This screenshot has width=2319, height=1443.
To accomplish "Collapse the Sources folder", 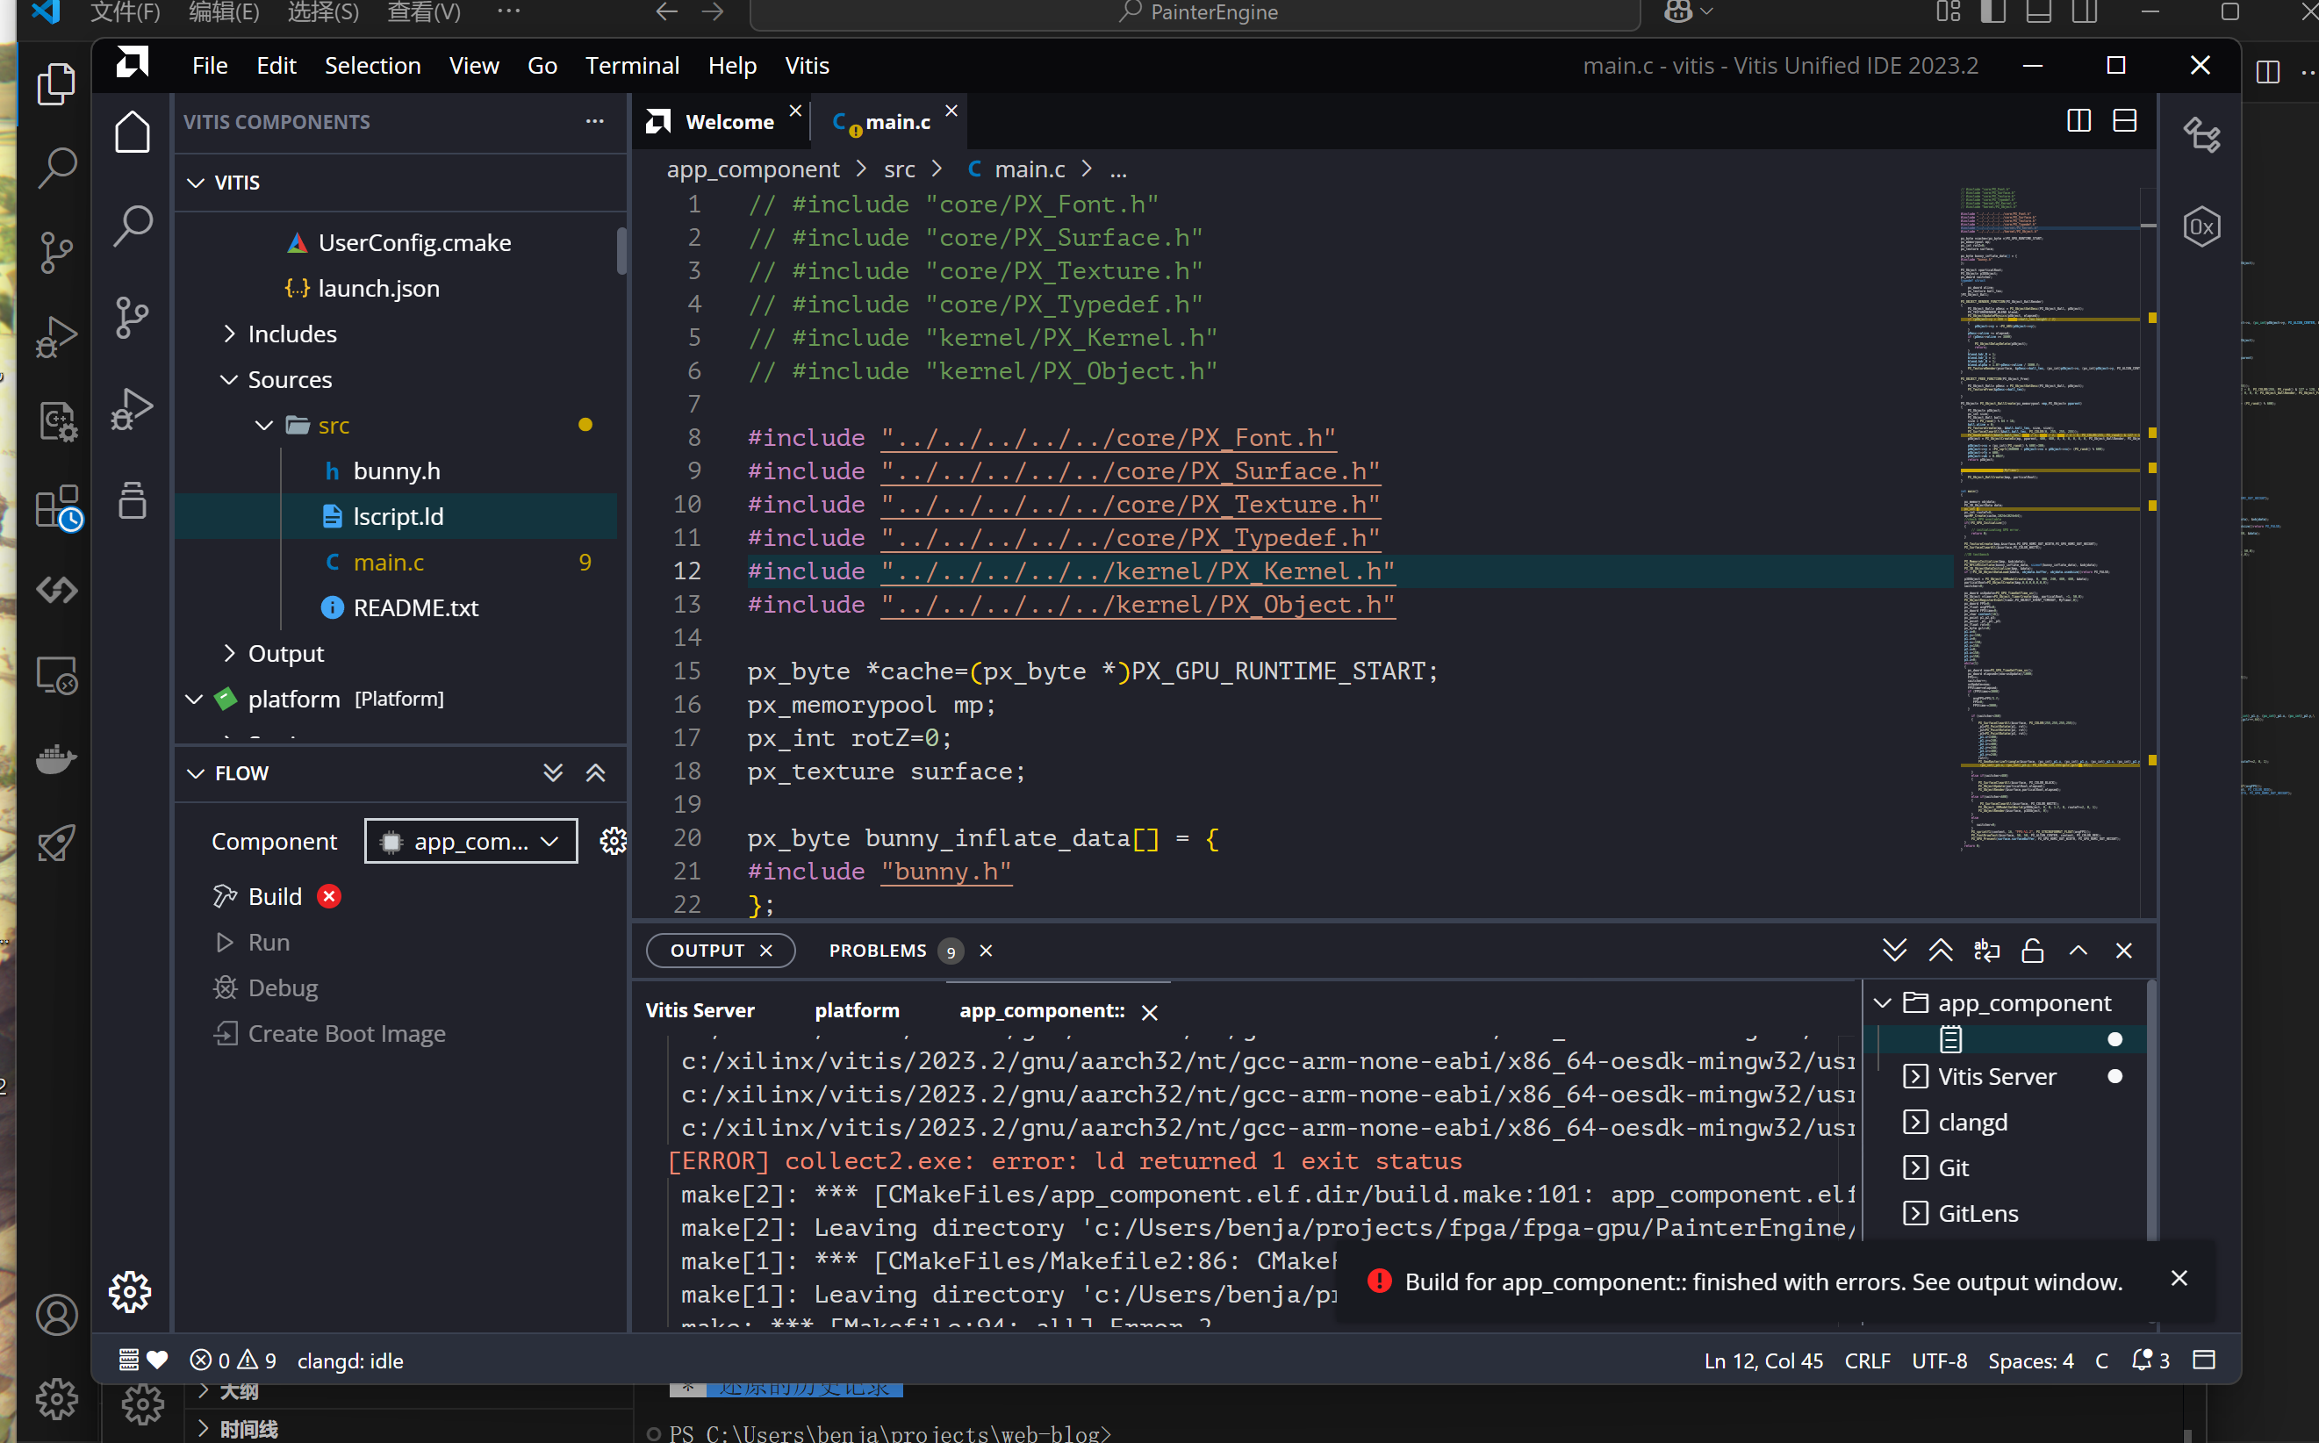I will [229, 379].
